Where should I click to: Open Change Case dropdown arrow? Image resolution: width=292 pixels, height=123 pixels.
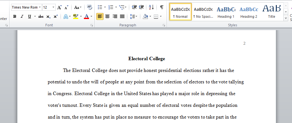[81, 7]
